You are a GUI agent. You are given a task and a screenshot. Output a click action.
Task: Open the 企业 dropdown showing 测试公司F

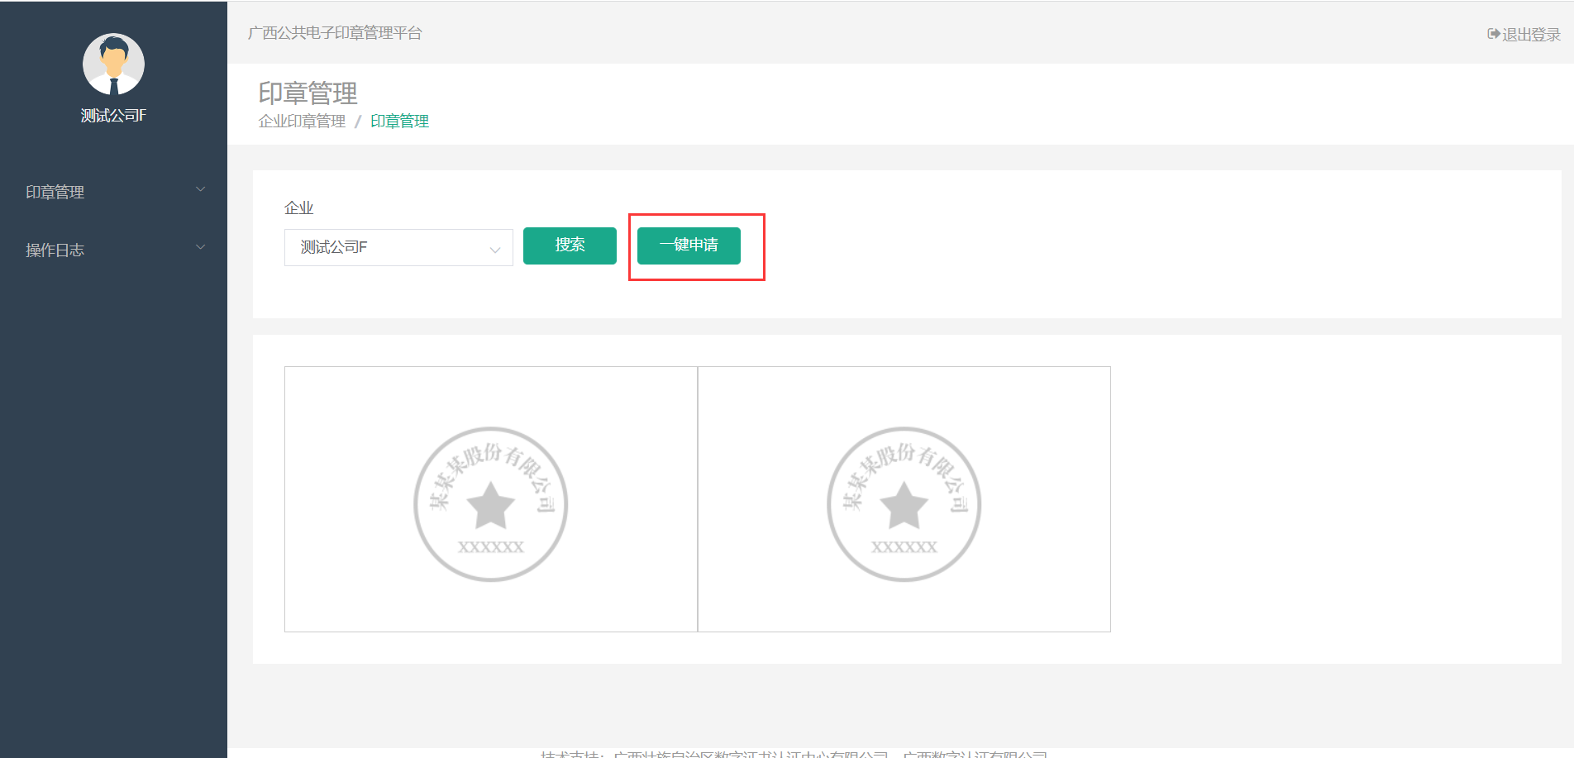[389, 247]
